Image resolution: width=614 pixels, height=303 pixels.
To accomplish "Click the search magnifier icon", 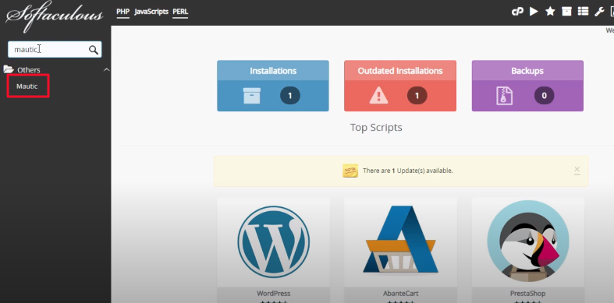I will coord(93,50).
